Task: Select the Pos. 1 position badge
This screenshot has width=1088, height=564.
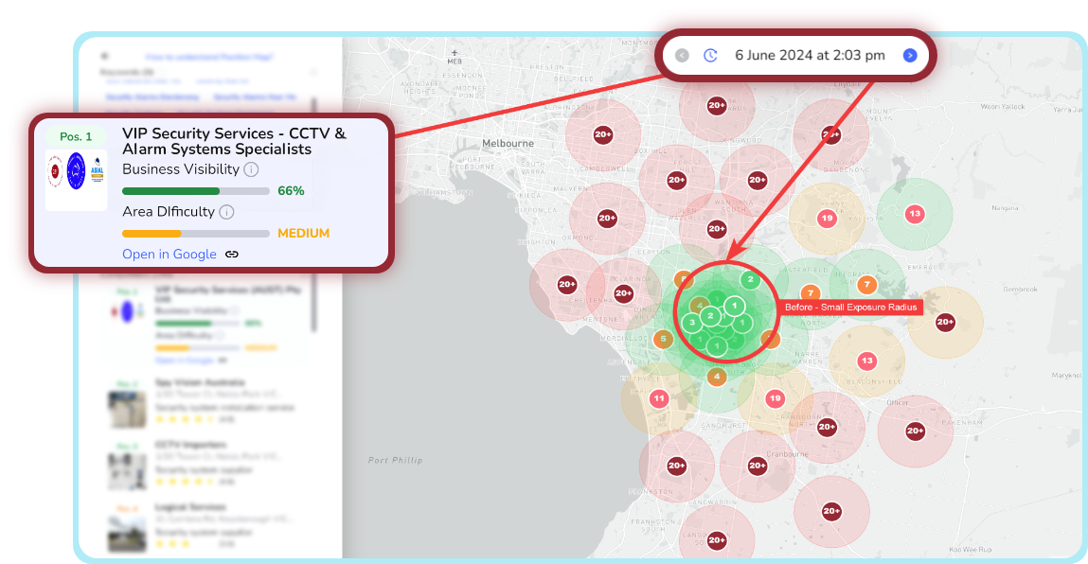Action: coord(76,136)
